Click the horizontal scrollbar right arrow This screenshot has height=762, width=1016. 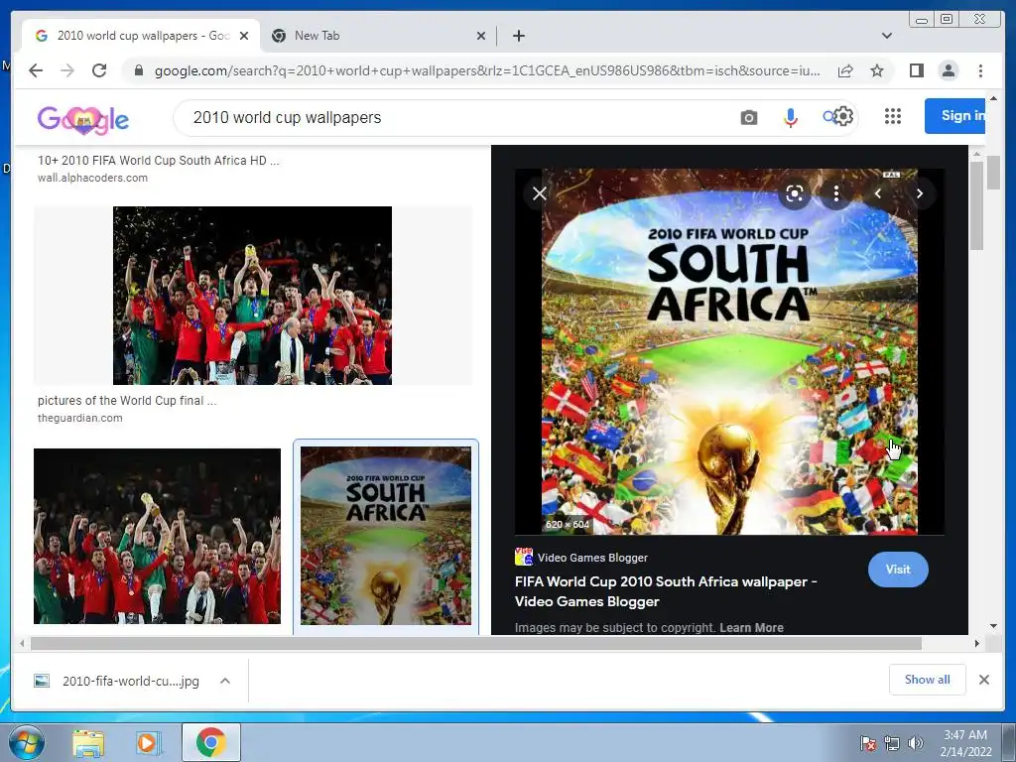(977, 643)
